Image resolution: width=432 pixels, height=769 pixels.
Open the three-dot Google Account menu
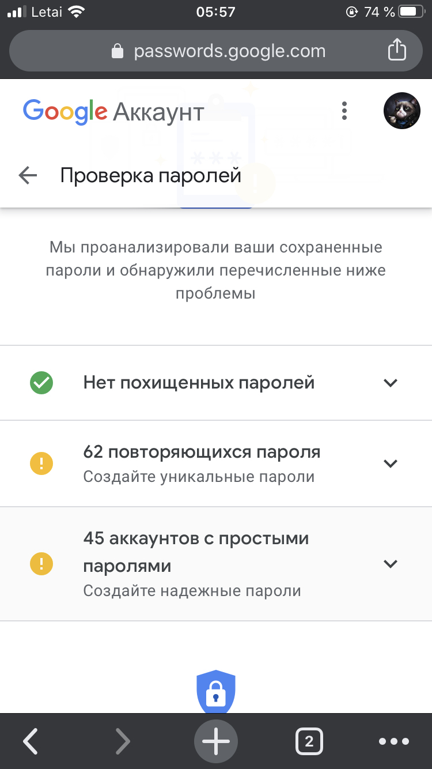click(344, 111)
